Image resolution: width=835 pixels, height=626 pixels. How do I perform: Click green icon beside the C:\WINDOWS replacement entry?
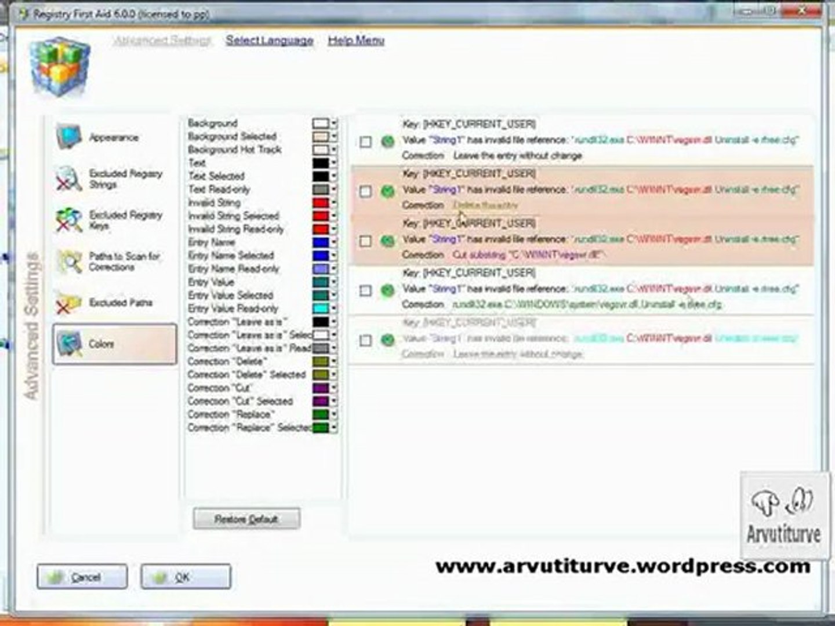[387, 290]
